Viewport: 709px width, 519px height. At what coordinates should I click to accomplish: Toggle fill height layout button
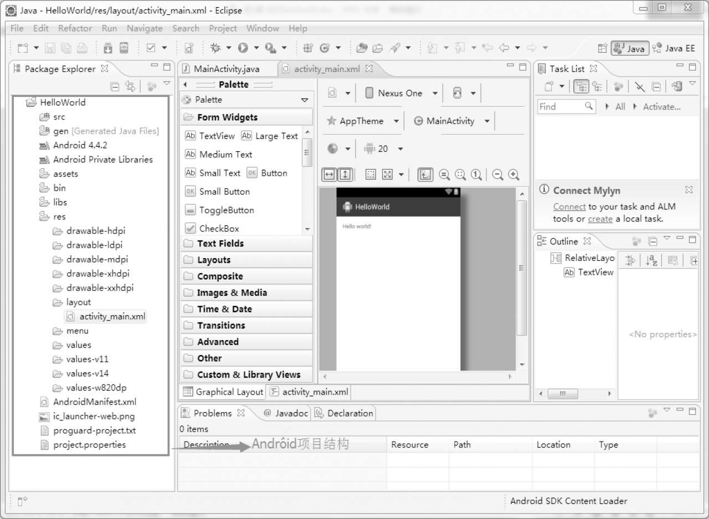[x=345, y=174]
